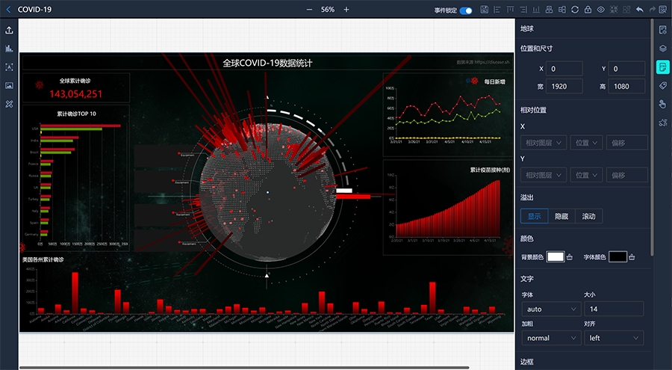
Task: Select the 累计疫苗接种(剂) bar chart
Action: (448, 208)
